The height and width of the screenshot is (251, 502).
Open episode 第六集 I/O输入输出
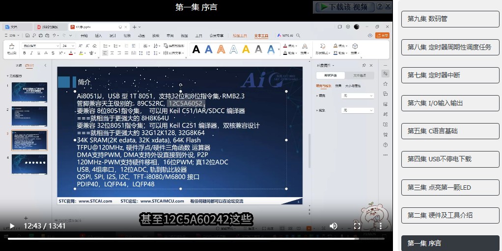(x=450, y=103)
